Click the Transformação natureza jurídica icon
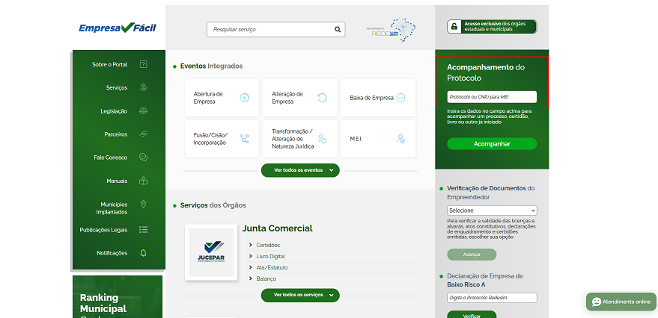The height and width of the screenshot is (318, 658). pyautogui.click(x=323, y=139)
